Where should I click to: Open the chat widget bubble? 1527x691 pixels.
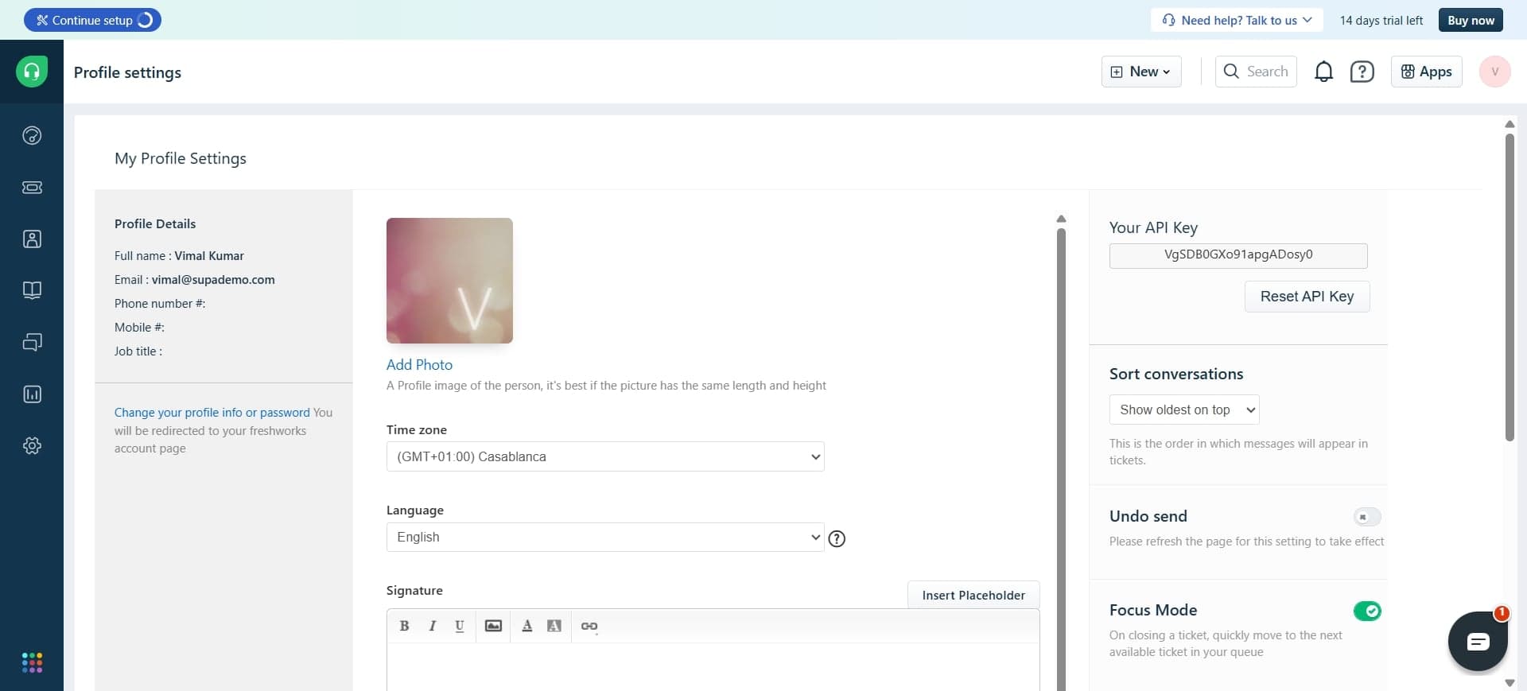[1478, 641]
